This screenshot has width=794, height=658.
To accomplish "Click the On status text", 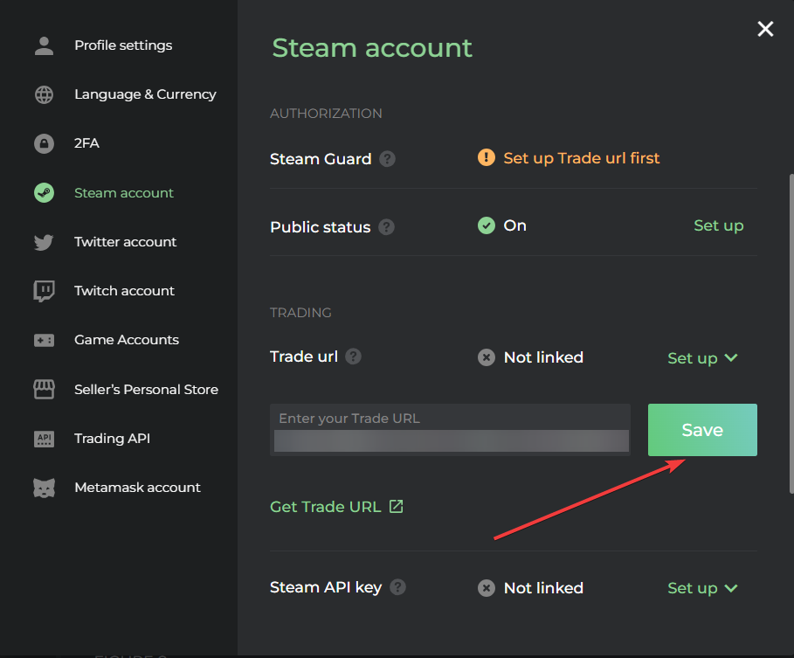I will coord(515,225).
